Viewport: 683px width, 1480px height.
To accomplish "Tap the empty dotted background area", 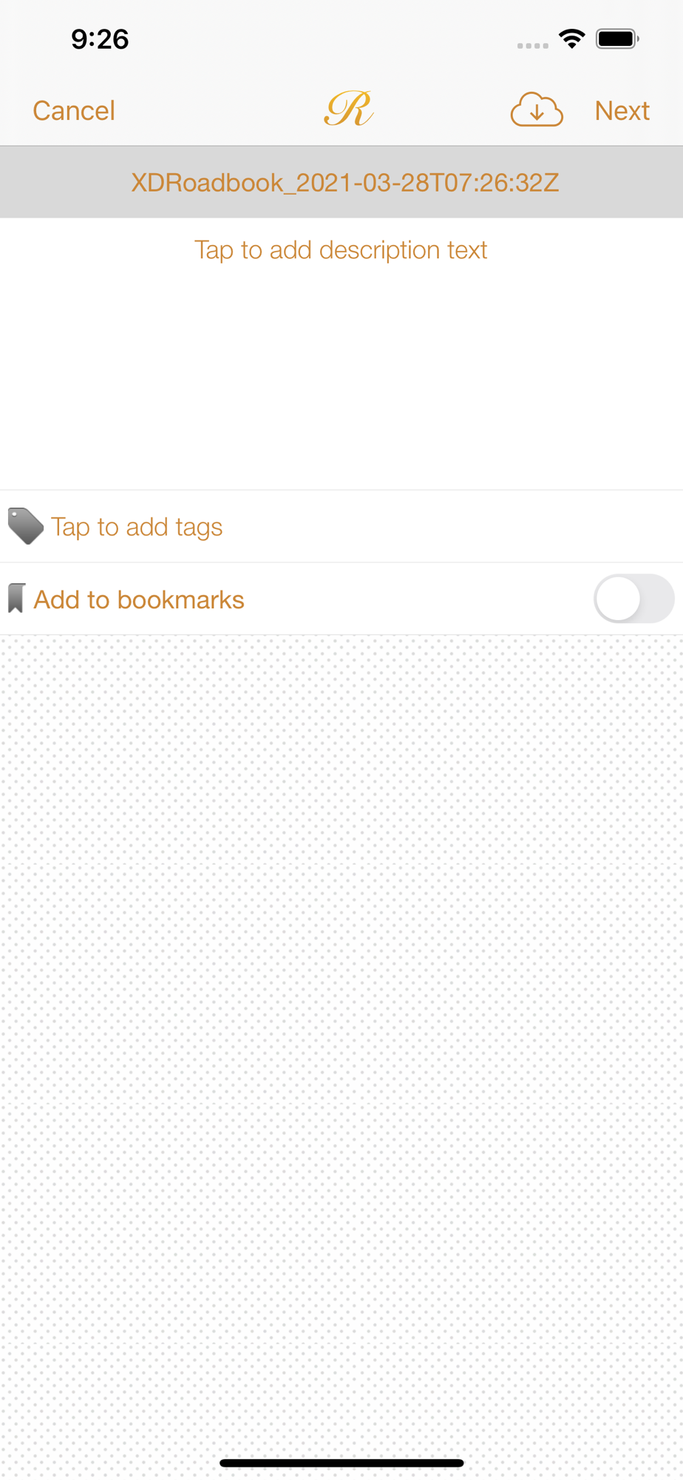I will click(x=341, y=1036).
